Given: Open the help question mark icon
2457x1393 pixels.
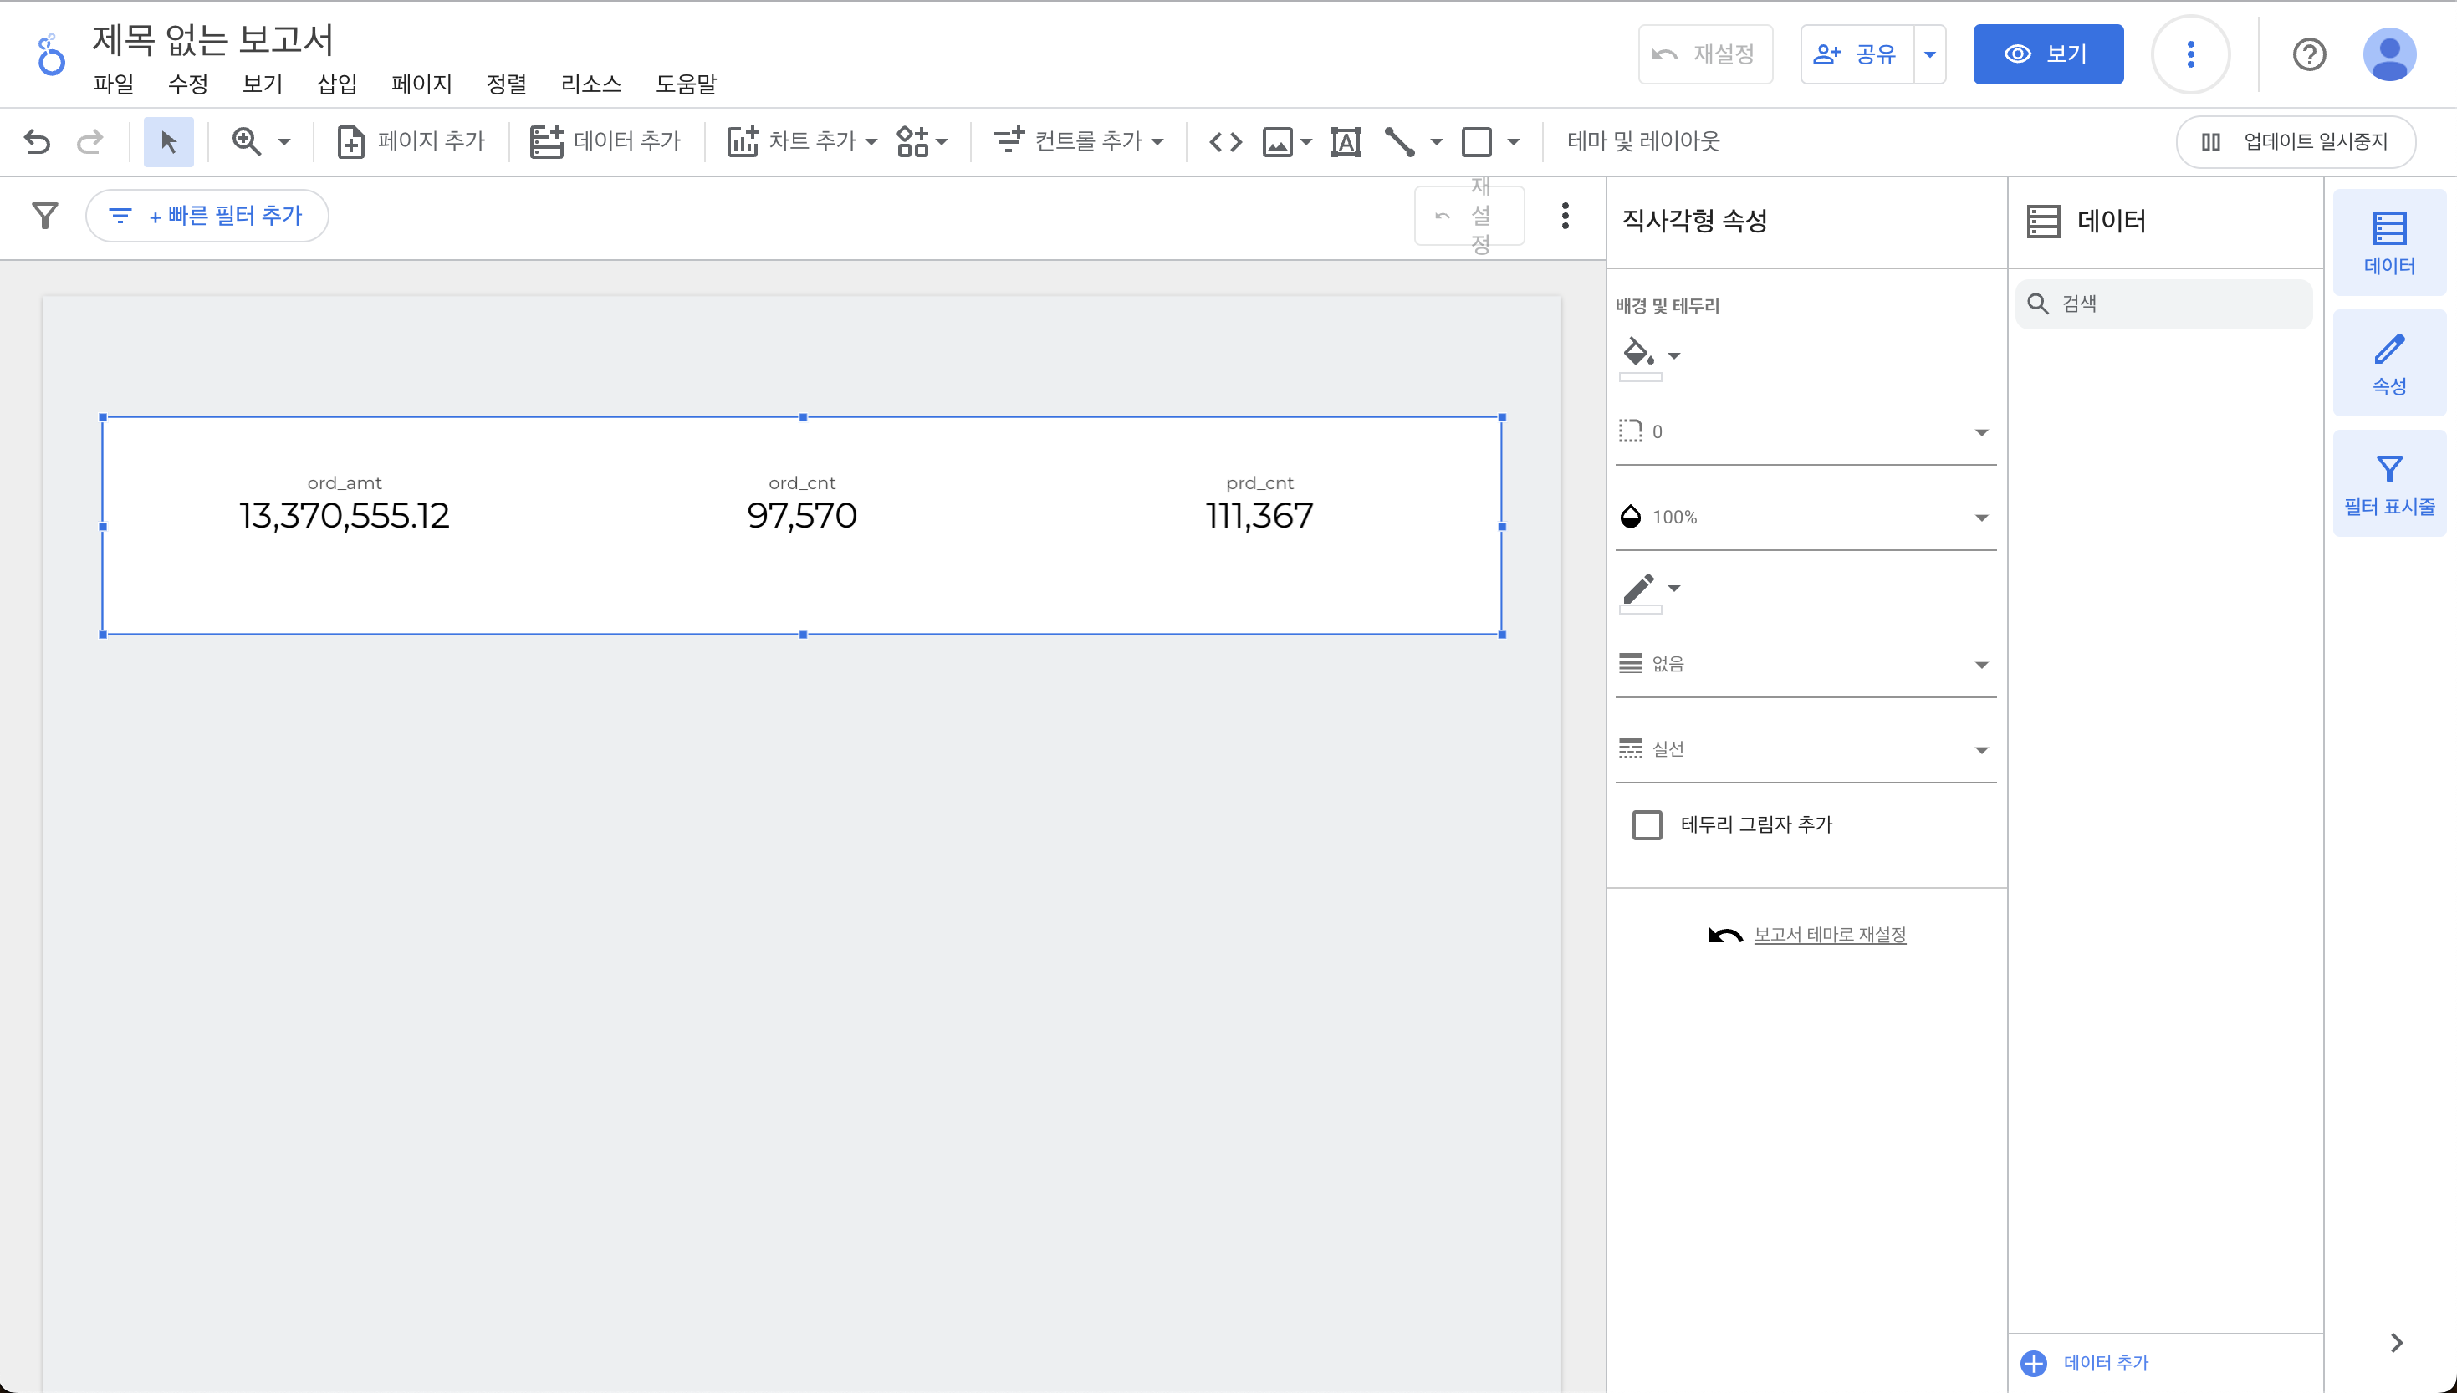Looking at the screenshot, I should [2309, 54].
